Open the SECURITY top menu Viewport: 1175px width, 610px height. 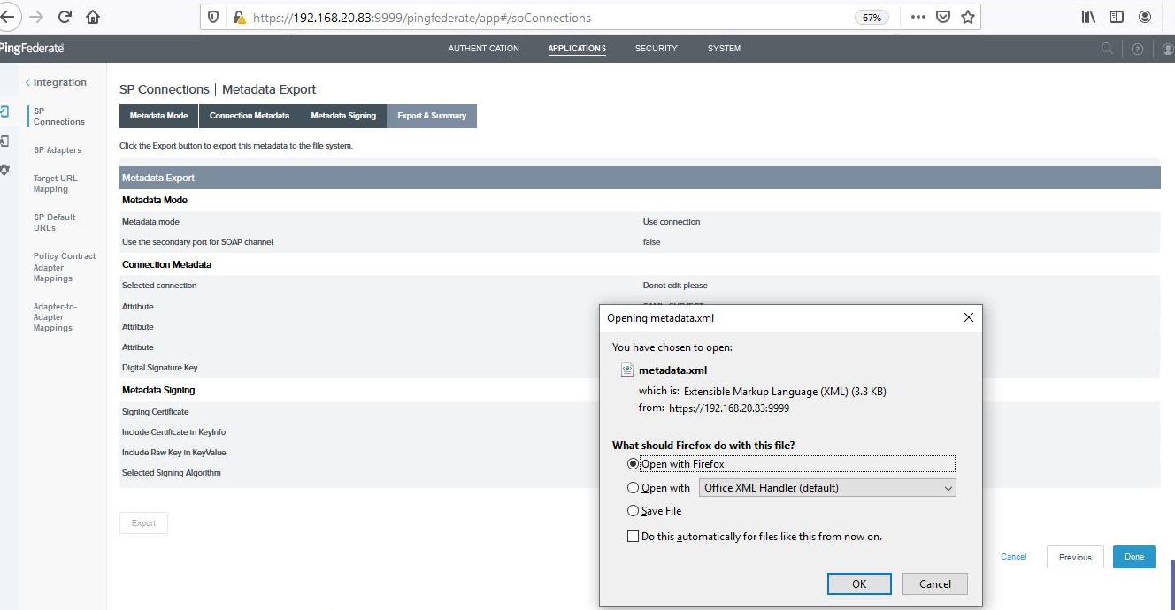(656, 49)
